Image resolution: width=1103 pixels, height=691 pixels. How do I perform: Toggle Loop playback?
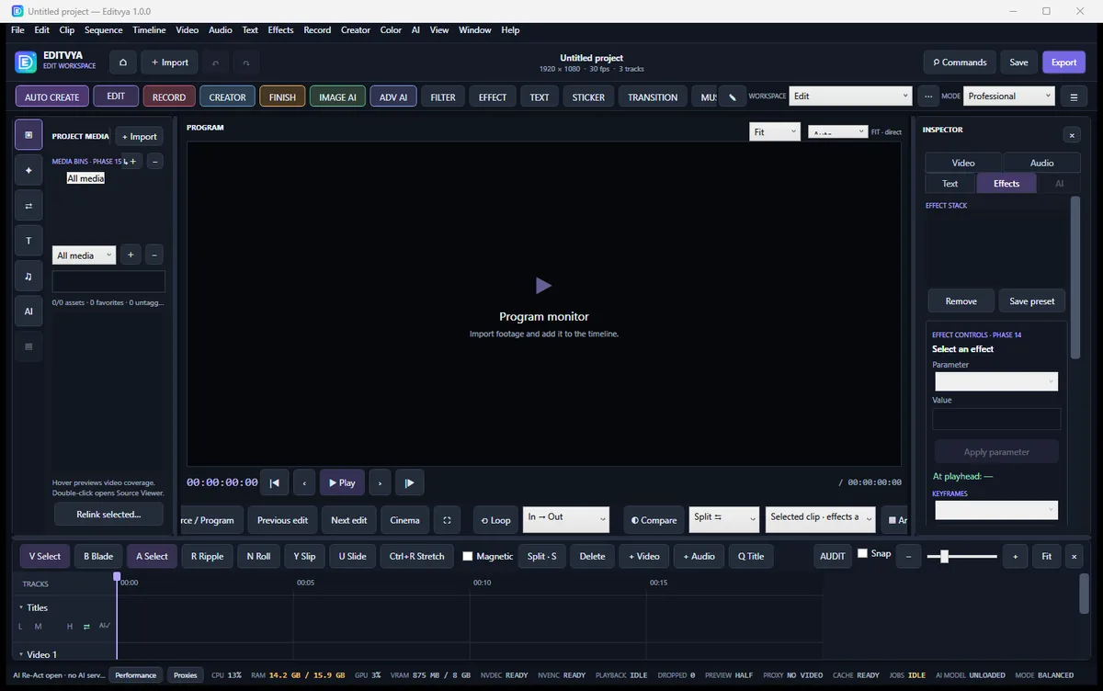pos(495,520)
